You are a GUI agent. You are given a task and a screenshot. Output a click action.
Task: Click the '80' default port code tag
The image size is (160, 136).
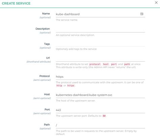tap(104, 116)
